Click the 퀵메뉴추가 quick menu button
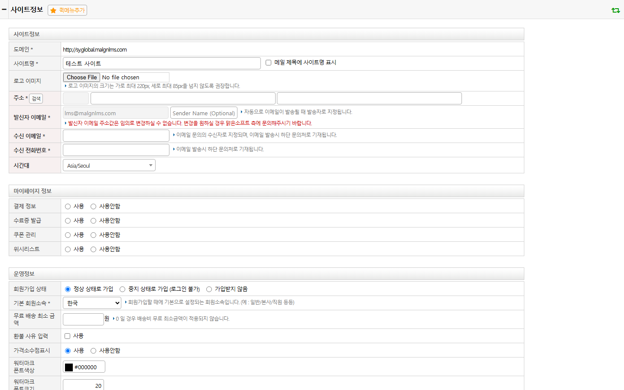Screen dimensions: 624x390 (x=68, y=10)
